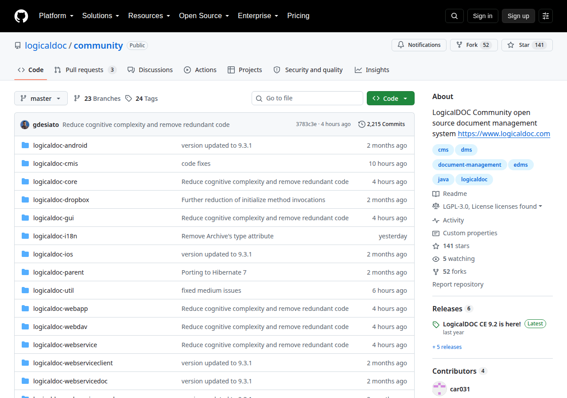Open the search magnifier icon
Viewport: 567px width, 398px height.
click(454, 16)
